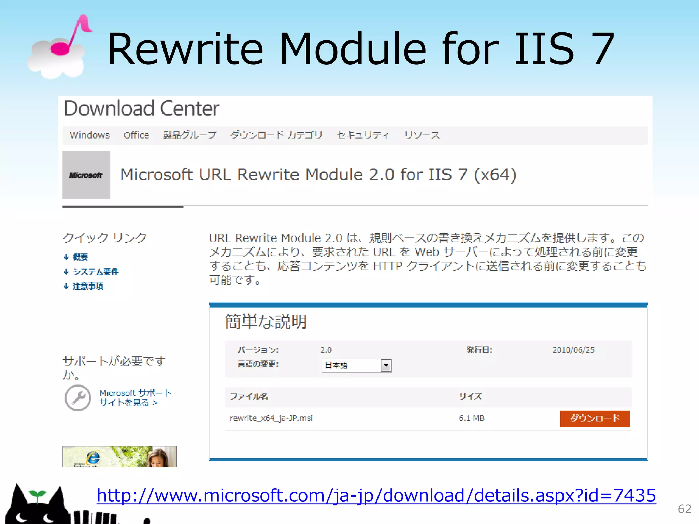
Task: Click the サイズ column header
Action: [470, 396]
